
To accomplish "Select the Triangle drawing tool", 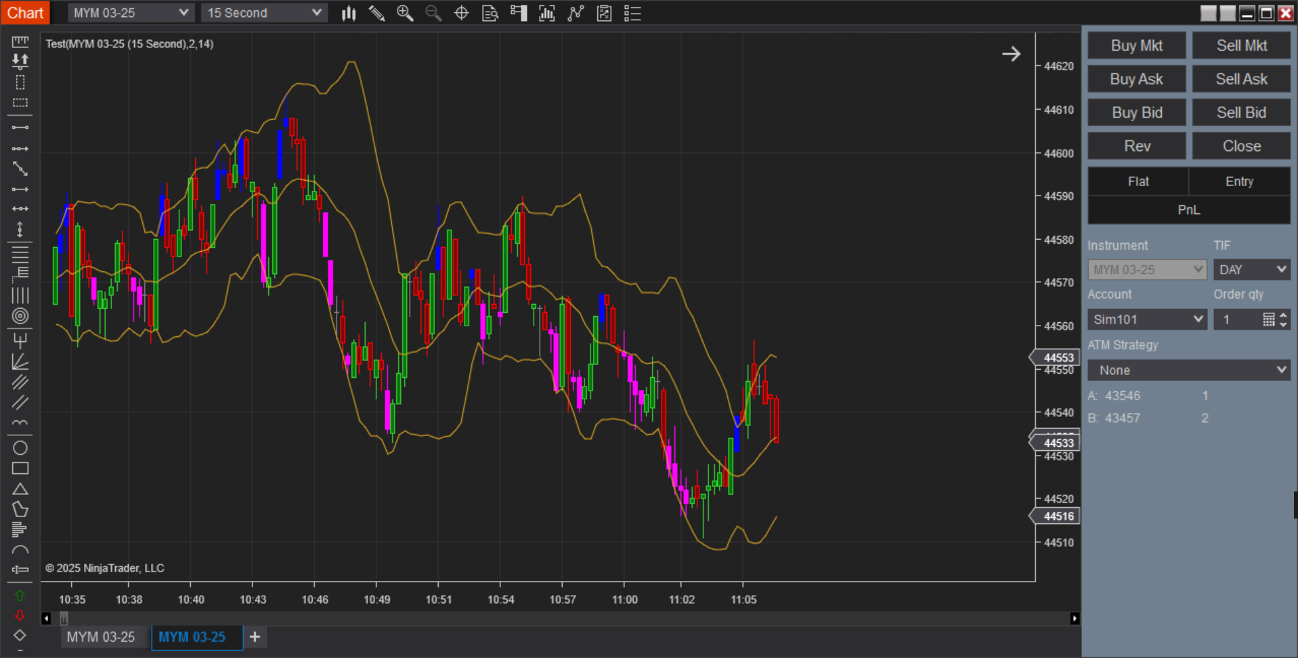I will [x=20, y=489].
